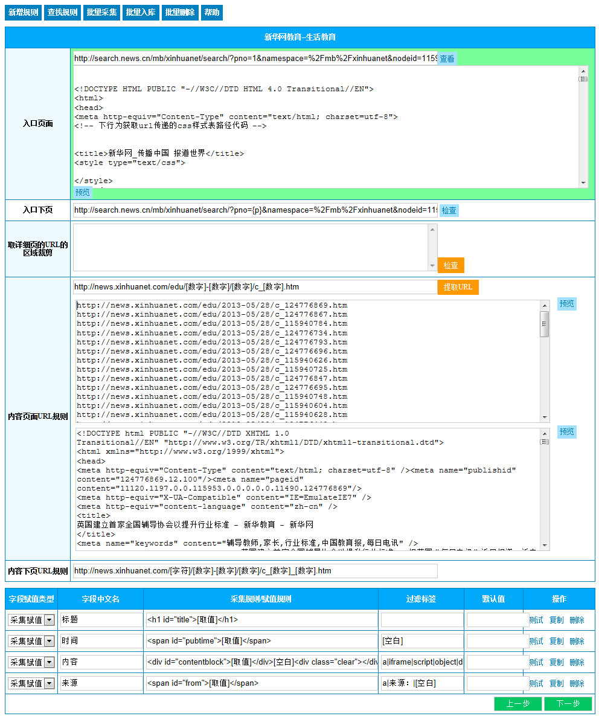Open the 帮助 menu item
The image size is (599, 719).
click(x=212, y=12)
